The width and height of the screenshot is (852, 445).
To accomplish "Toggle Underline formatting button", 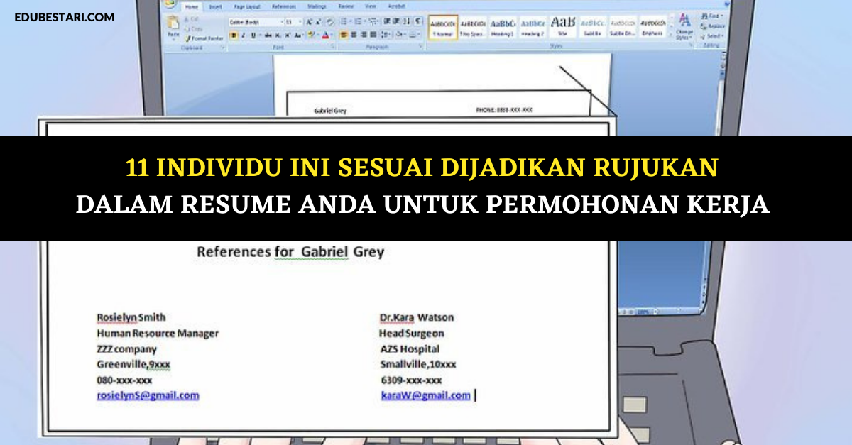I will 253,35.
